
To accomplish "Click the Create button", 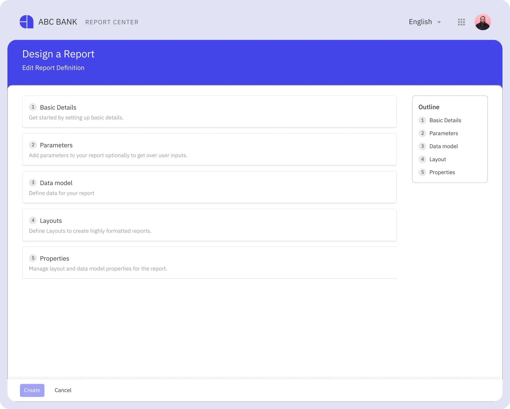I will click(32, 390).
